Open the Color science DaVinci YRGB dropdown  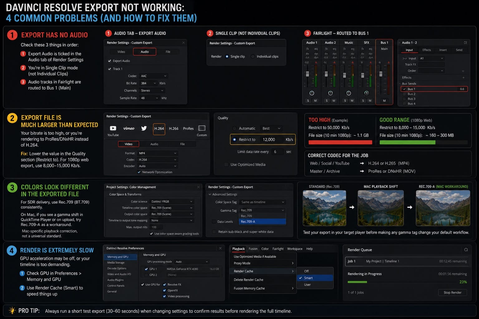point(172,202)
